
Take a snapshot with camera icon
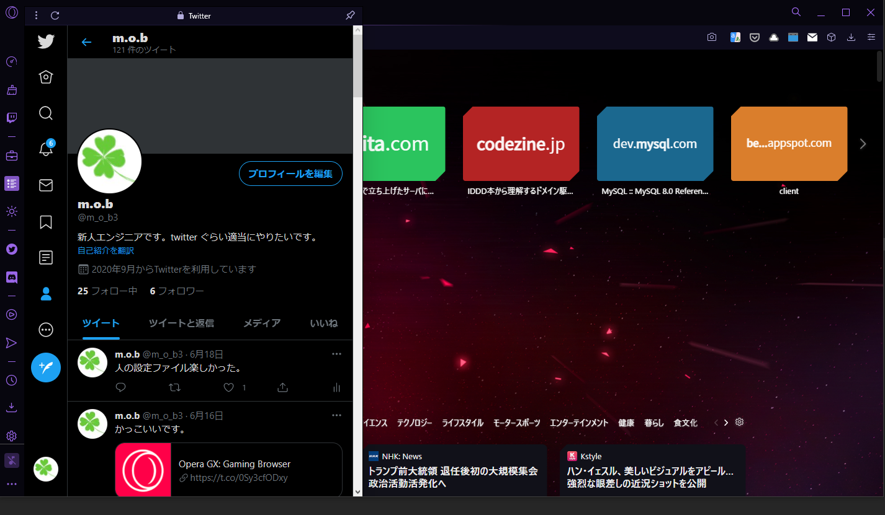(712, 37)
